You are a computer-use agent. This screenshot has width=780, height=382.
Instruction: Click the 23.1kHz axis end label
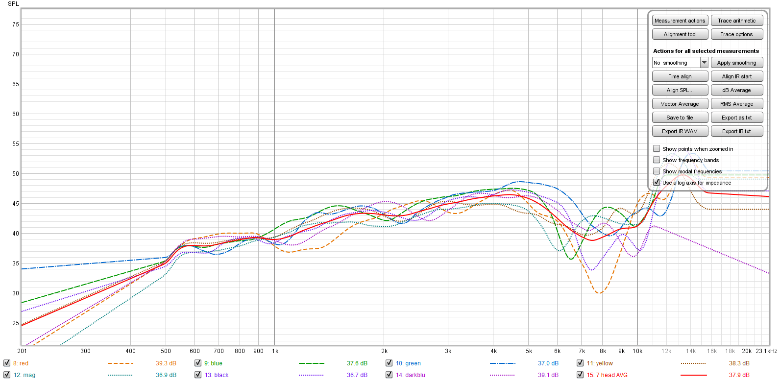(766, 351)
